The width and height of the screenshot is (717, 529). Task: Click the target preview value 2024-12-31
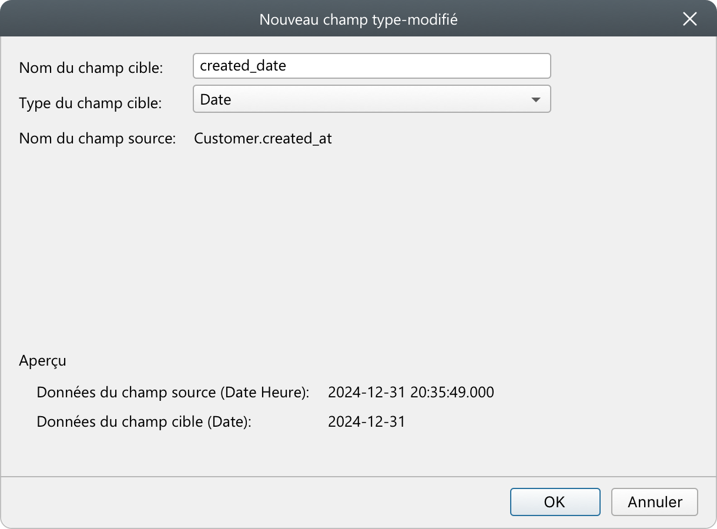(367, 421)
